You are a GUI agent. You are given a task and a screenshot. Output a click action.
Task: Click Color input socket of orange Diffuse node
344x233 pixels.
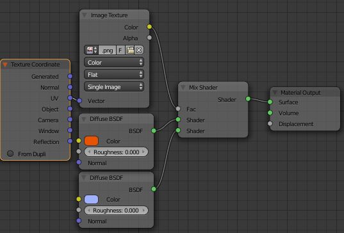coord(79,141)
